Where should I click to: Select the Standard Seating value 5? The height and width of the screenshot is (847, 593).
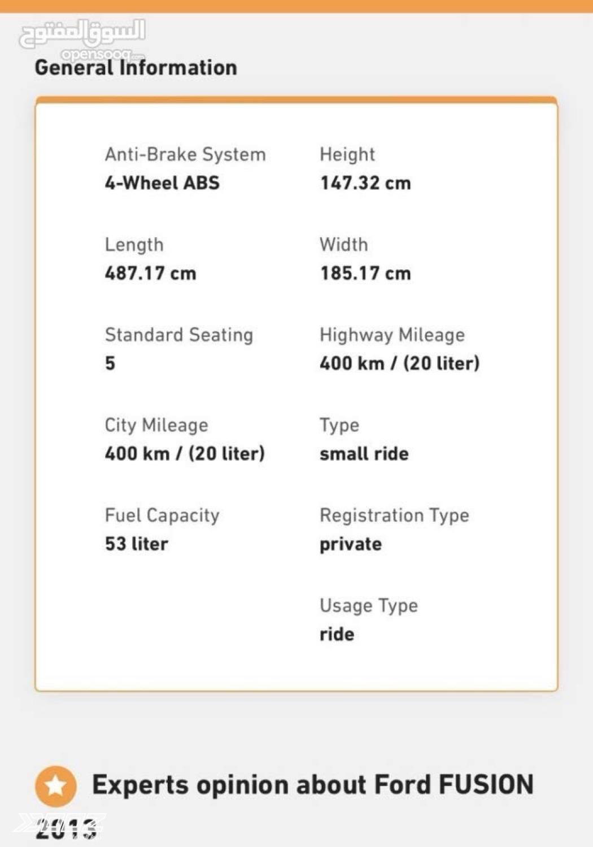pos(110,363)
